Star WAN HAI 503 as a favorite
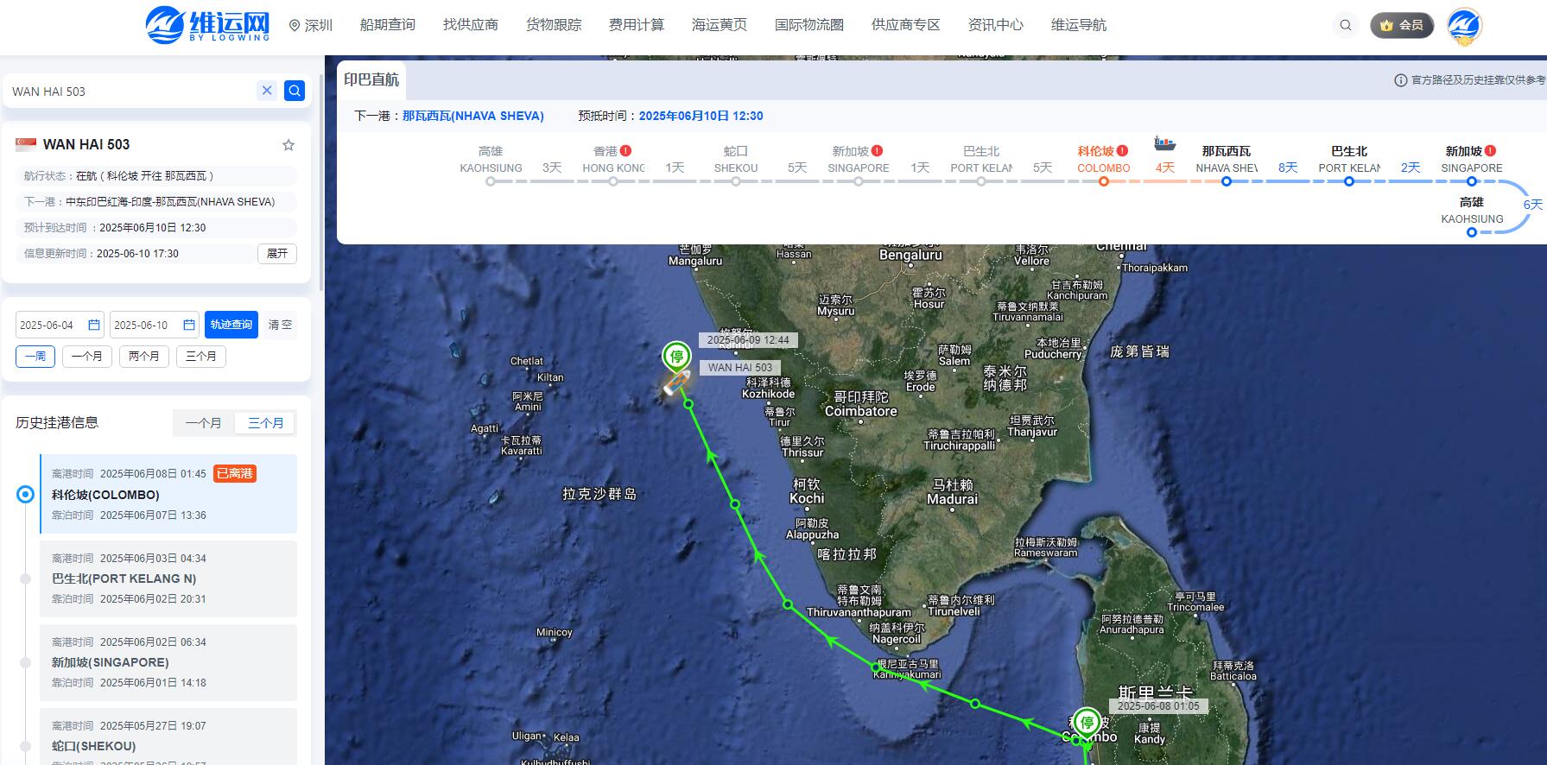Screen dimensions: 1547x765 288,145
